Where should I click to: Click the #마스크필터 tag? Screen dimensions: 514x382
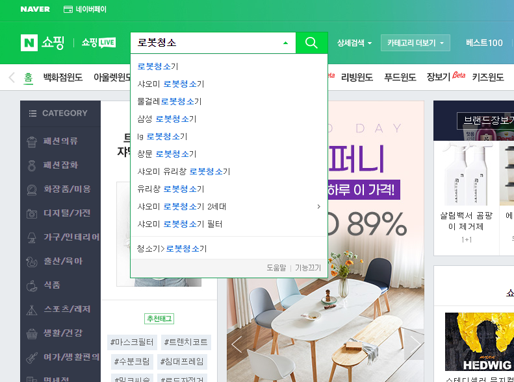tap(132, 342)
